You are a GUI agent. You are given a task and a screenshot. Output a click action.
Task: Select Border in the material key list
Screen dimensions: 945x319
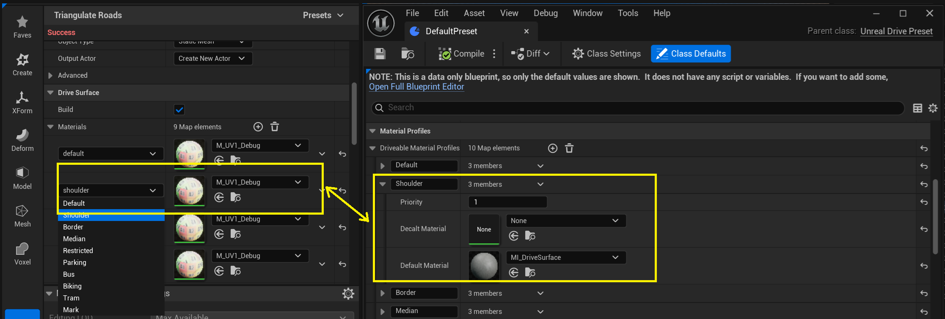[x=111, y=227]
